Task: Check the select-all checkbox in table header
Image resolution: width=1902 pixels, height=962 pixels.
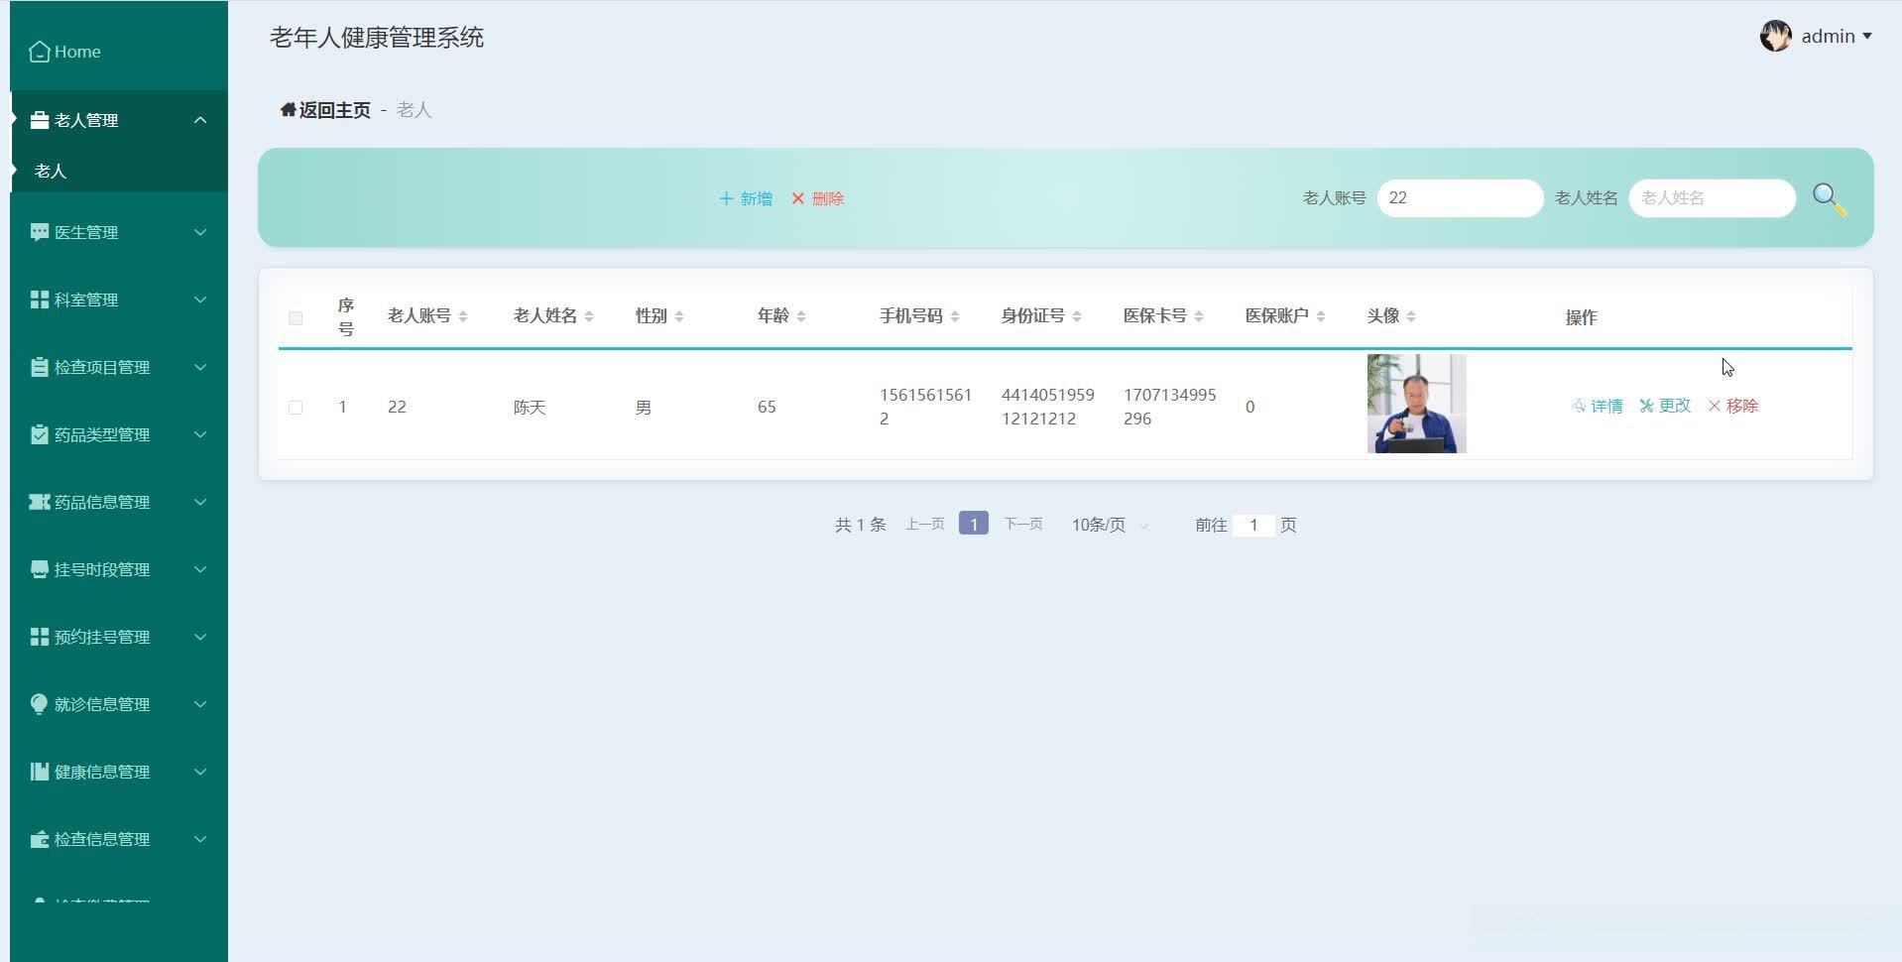Action: pyautogui.click(x=295, y=317)
